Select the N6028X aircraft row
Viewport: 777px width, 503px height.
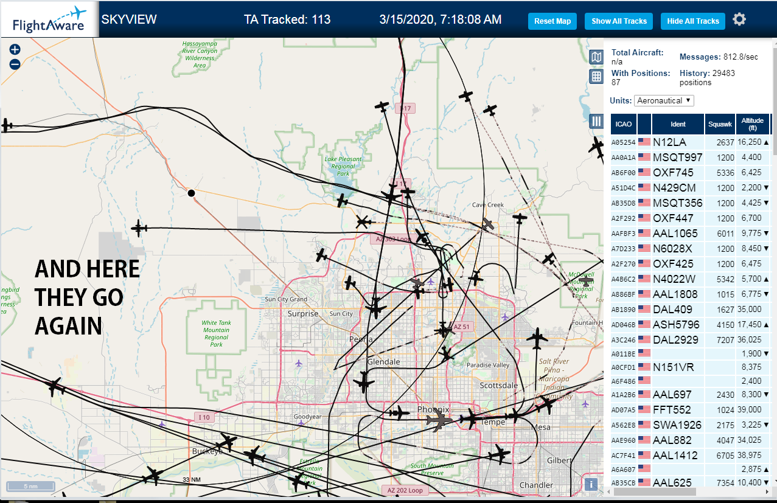[x=691, y=249]
